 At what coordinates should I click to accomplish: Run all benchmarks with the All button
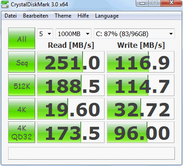click(x=22, y=38)
